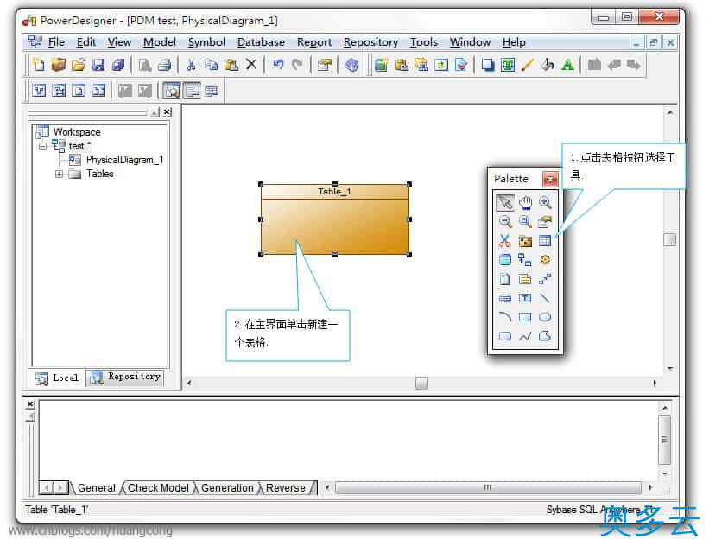This screenshot has height=546, width=709.
Task: Select the File tool in Palette
Action: click(505, 279)
